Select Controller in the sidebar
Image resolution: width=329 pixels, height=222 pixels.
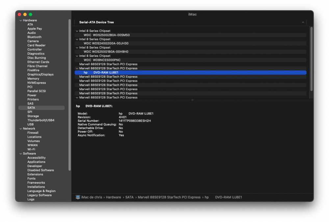(35, 50)
